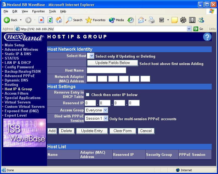
Task: Click the flower-shaped toolbar icon
Action: pos(183,20)
